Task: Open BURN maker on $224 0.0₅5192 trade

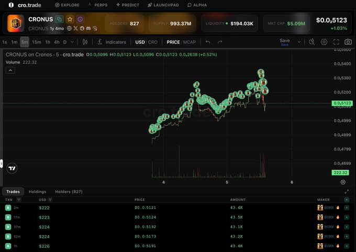Action: tap(328, 227)
